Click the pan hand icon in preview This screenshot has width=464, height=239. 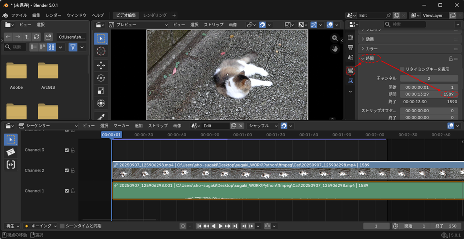coord(335,49)
